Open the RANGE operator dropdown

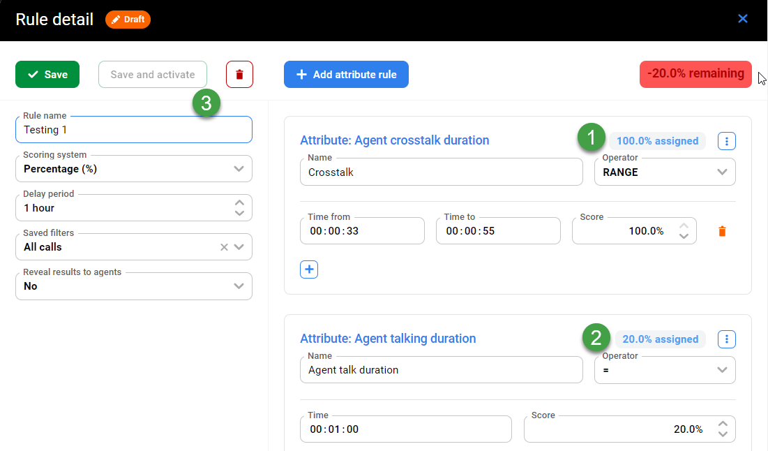(x=722, y=172)
